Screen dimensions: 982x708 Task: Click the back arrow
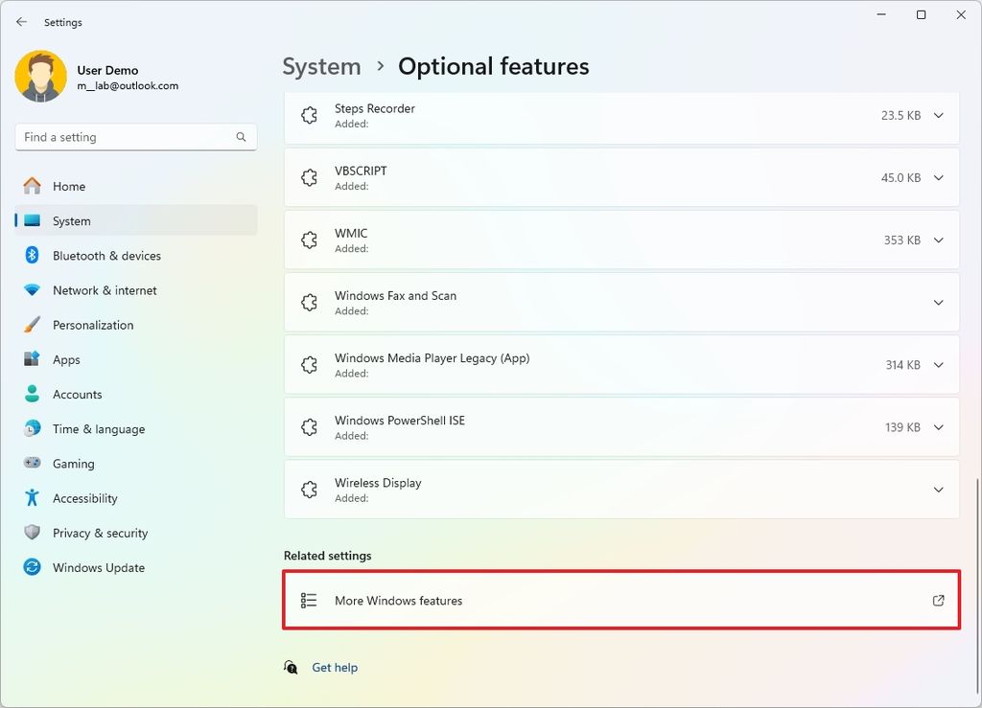coord(21,21)
